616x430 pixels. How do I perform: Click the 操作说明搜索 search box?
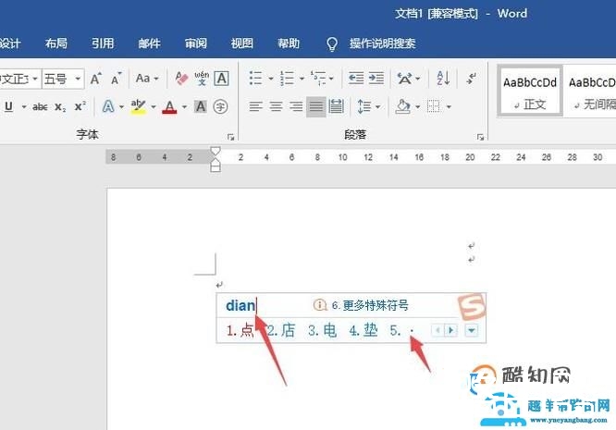(382, 43)
